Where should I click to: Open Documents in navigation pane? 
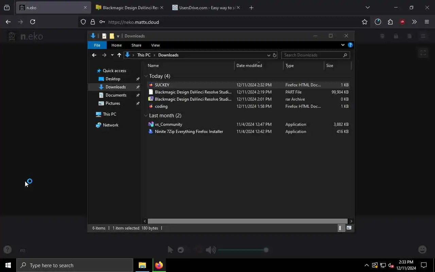pyautogui.click(x=116, y=95)
